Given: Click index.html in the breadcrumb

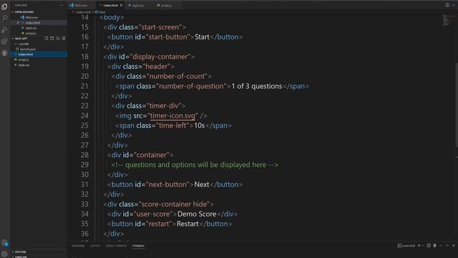Looking at the screenshot, I should (x=83, y=12).
